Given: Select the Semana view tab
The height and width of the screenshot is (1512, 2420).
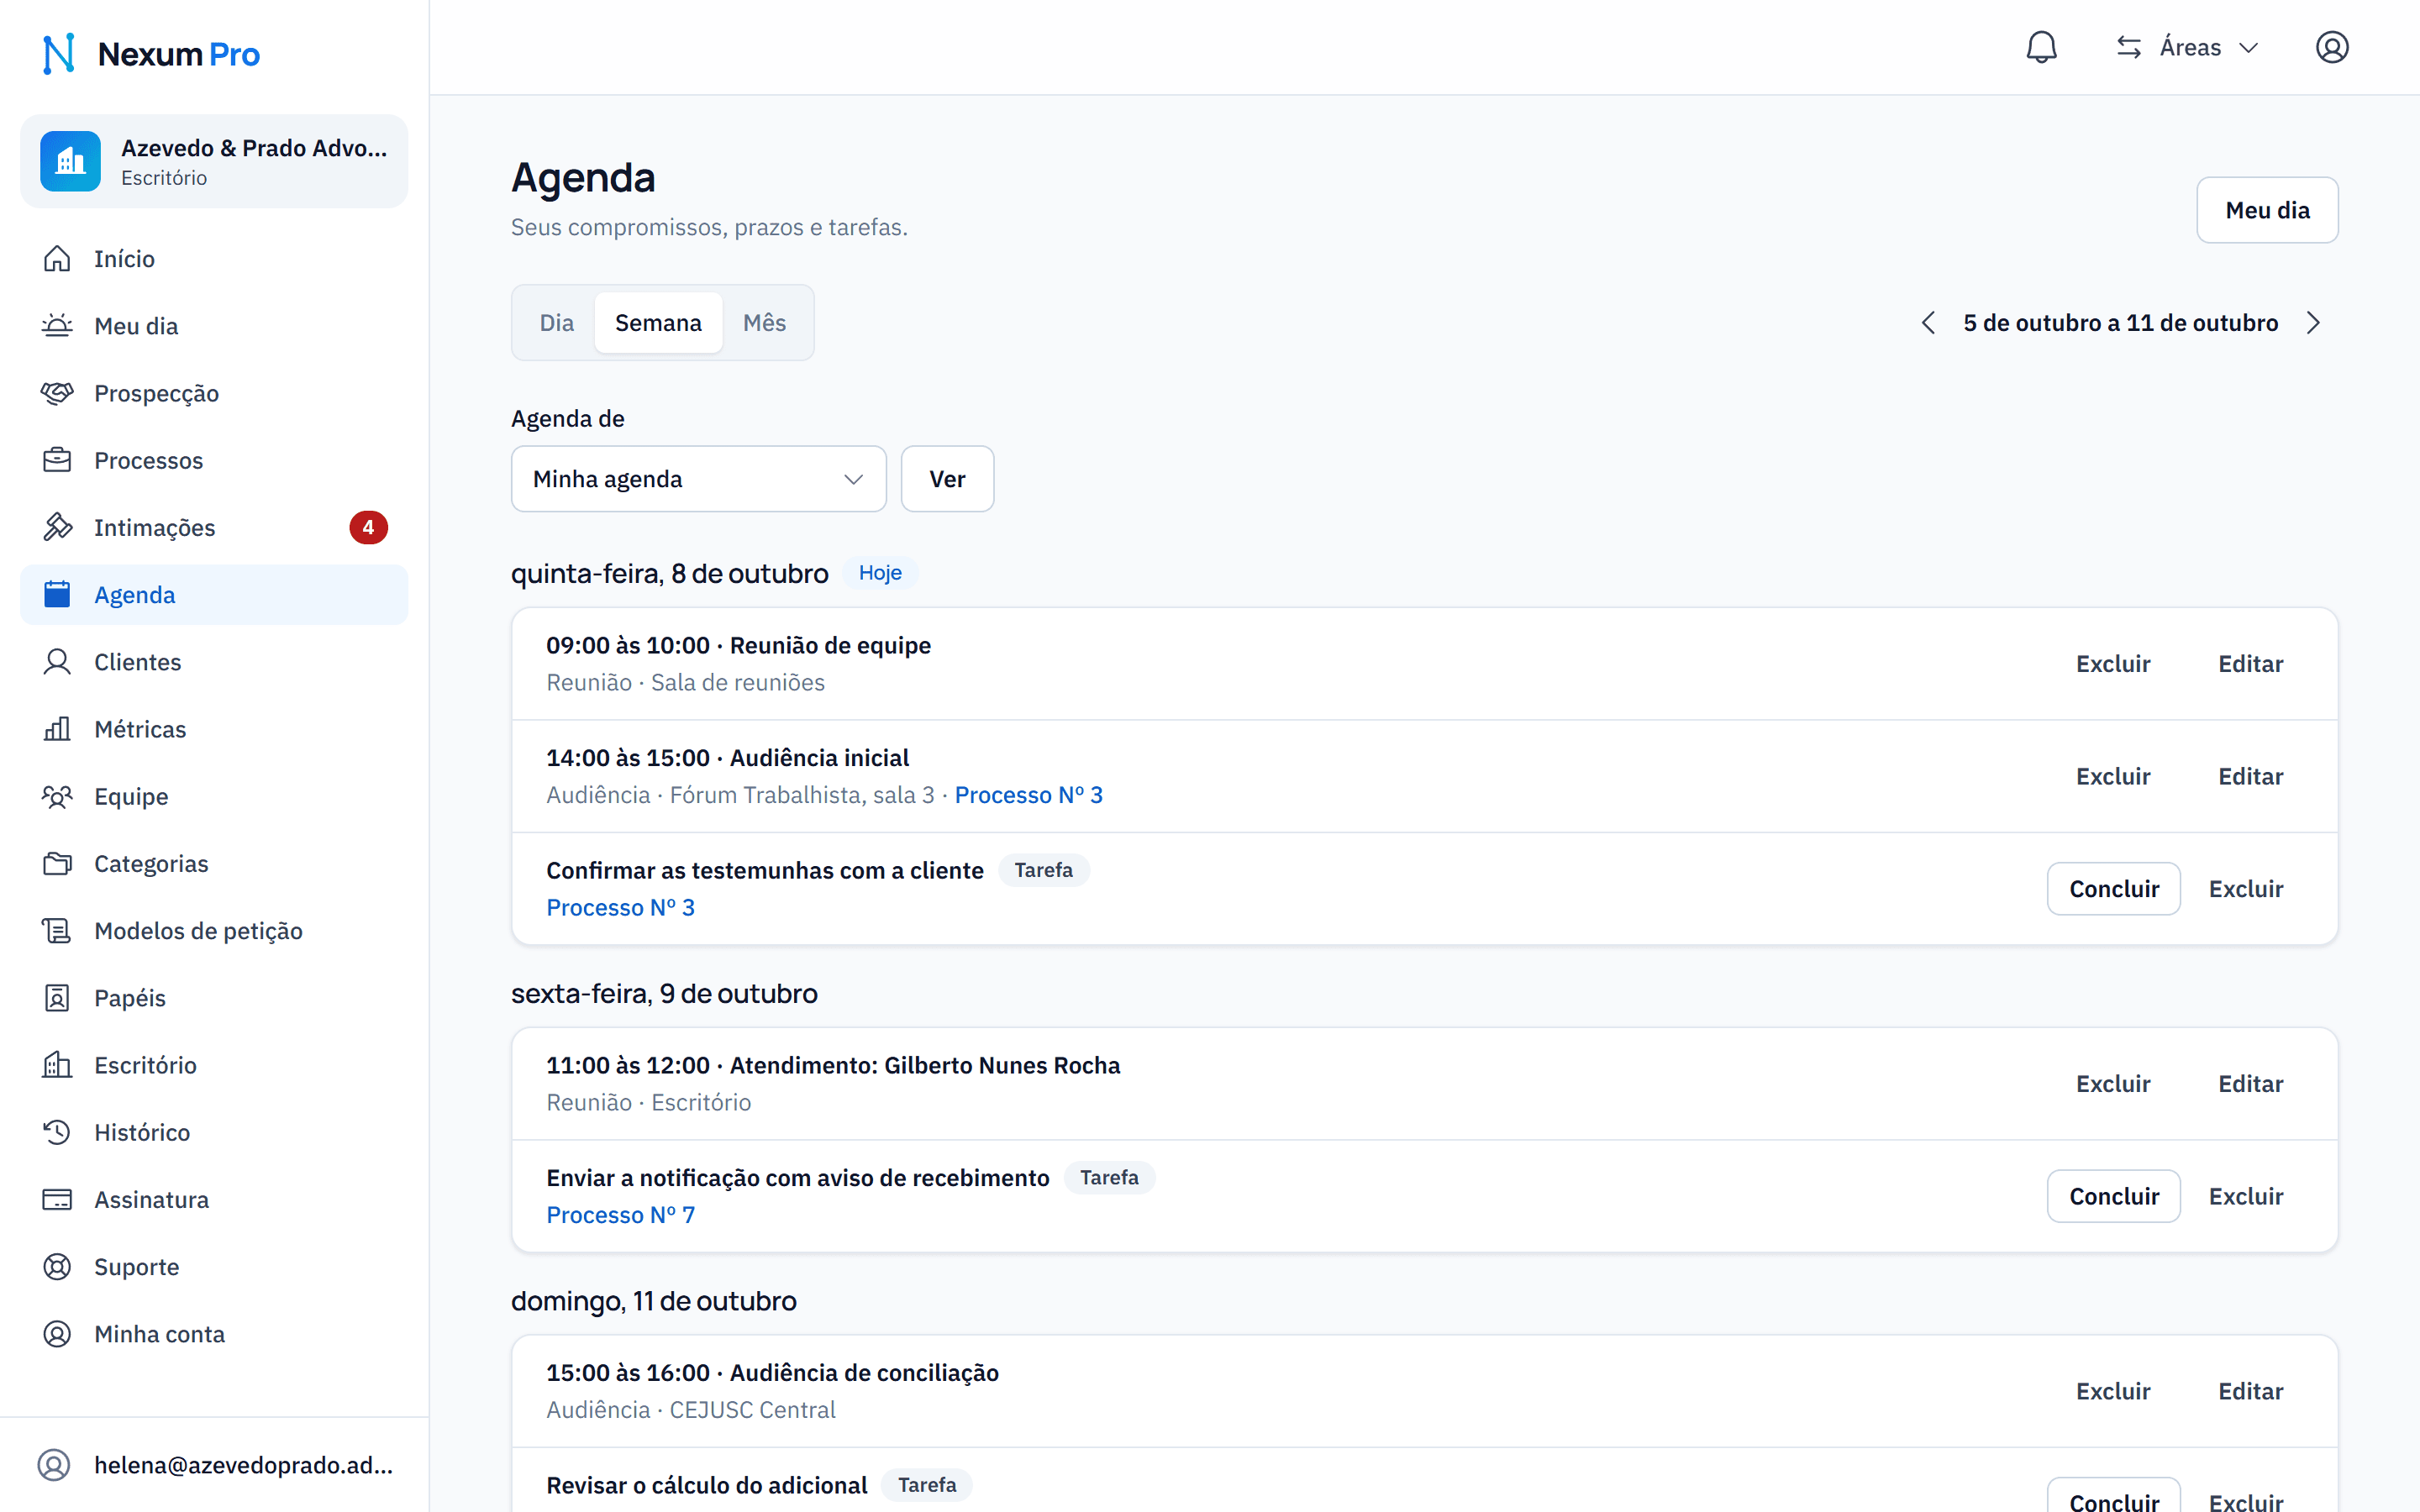Looking at the screenshot, I should (x=658, y=323).
